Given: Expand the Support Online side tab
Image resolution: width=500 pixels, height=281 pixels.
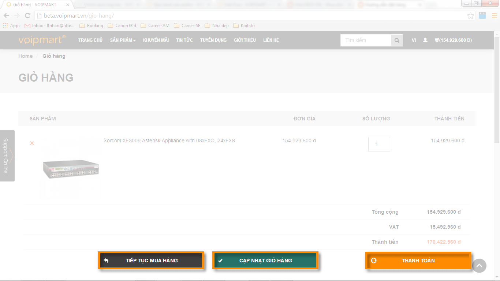Looking at the screenshot, I should (x=7, y=156).
